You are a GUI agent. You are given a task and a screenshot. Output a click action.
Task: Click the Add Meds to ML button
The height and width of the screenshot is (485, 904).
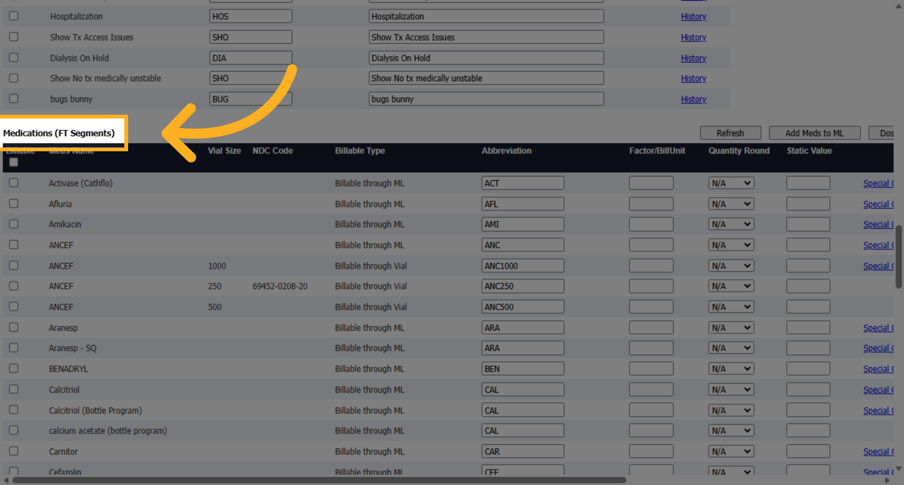point(815,133)
